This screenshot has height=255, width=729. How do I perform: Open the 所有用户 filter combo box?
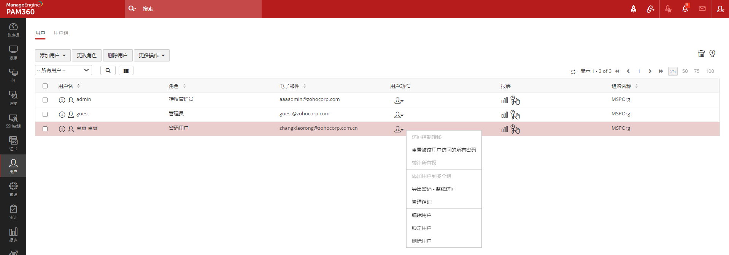coord(64,70)
